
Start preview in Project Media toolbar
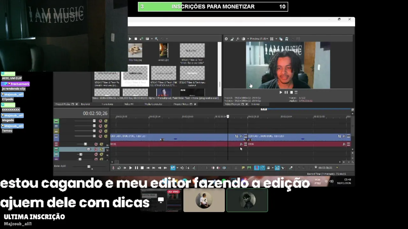click(130, 39)
